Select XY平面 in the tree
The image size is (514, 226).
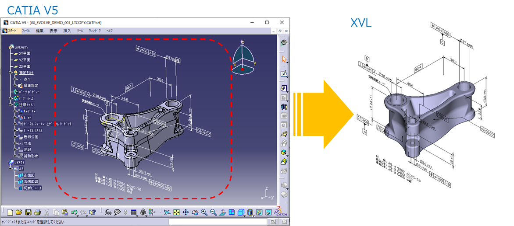pyautogui.click(x=25, y=53)
